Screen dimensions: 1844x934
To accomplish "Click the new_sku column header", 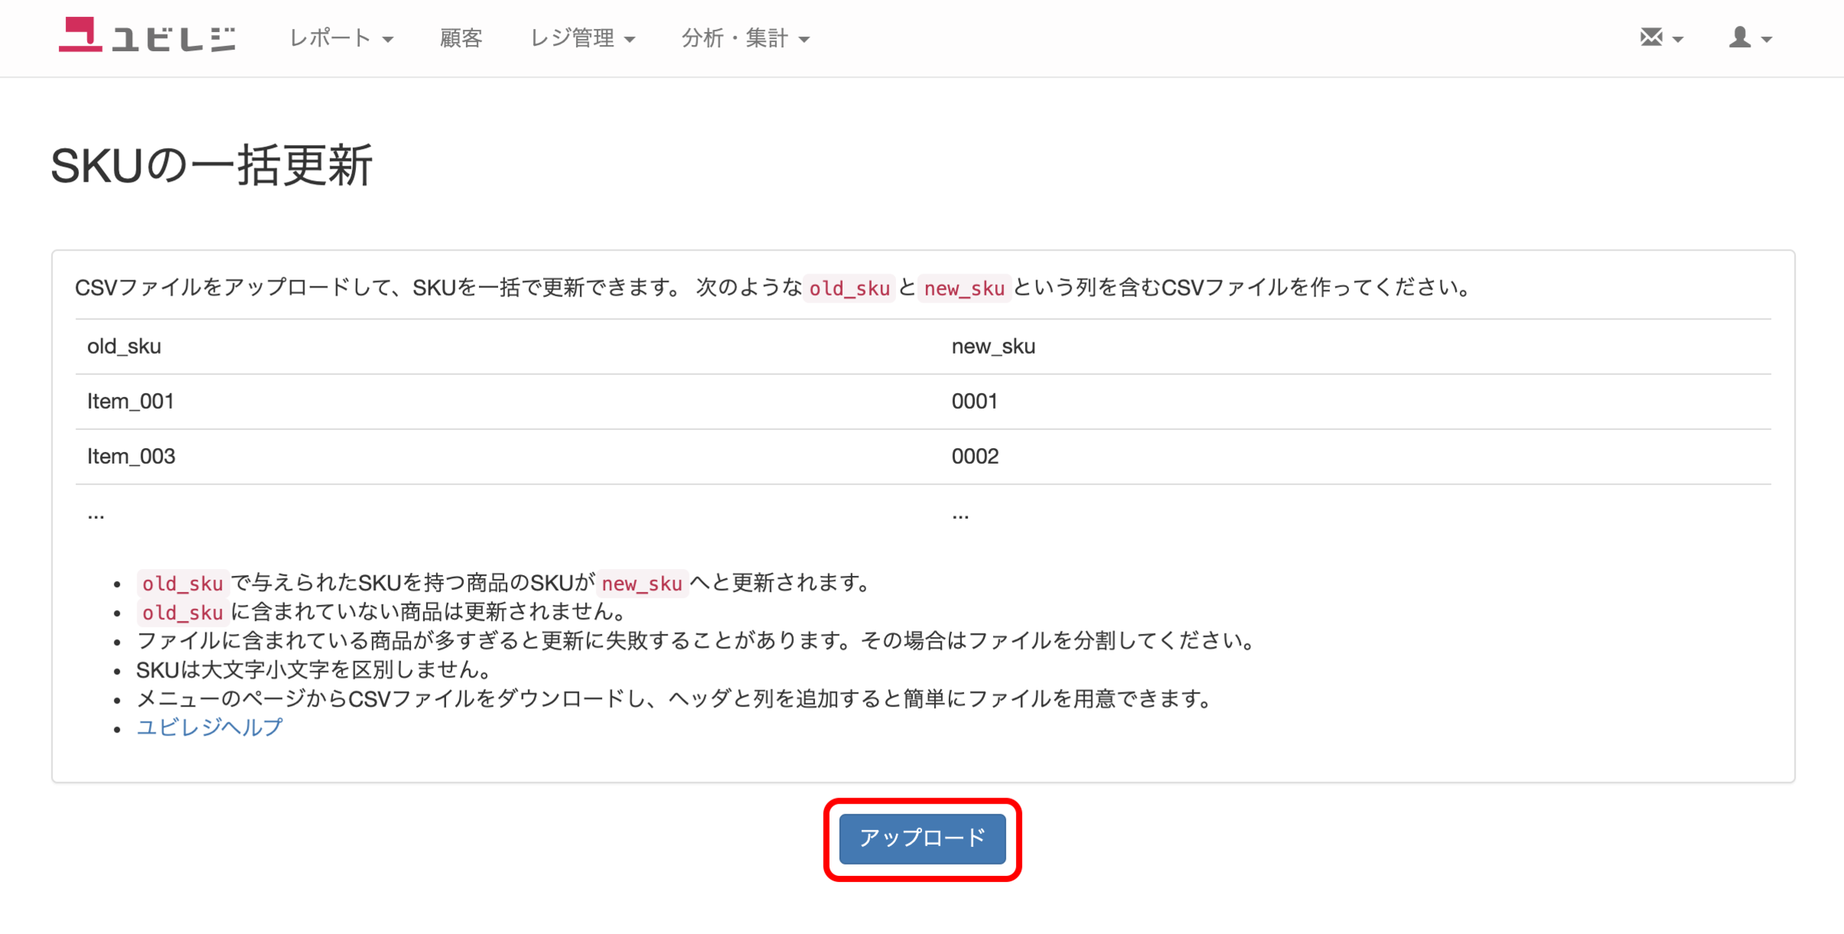I will point(993,346).
